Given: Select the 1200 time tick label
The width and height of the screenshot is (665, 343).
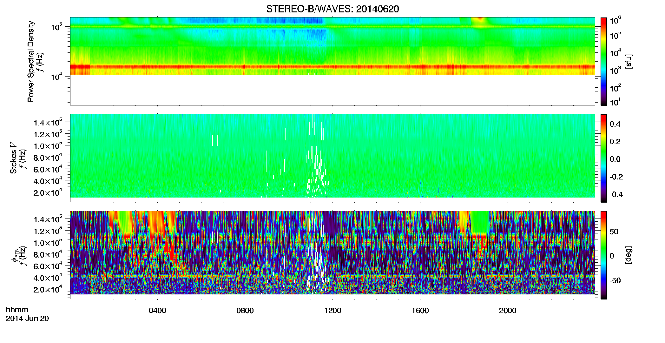Looking at the screenshot, I should (x=332, y=311).
